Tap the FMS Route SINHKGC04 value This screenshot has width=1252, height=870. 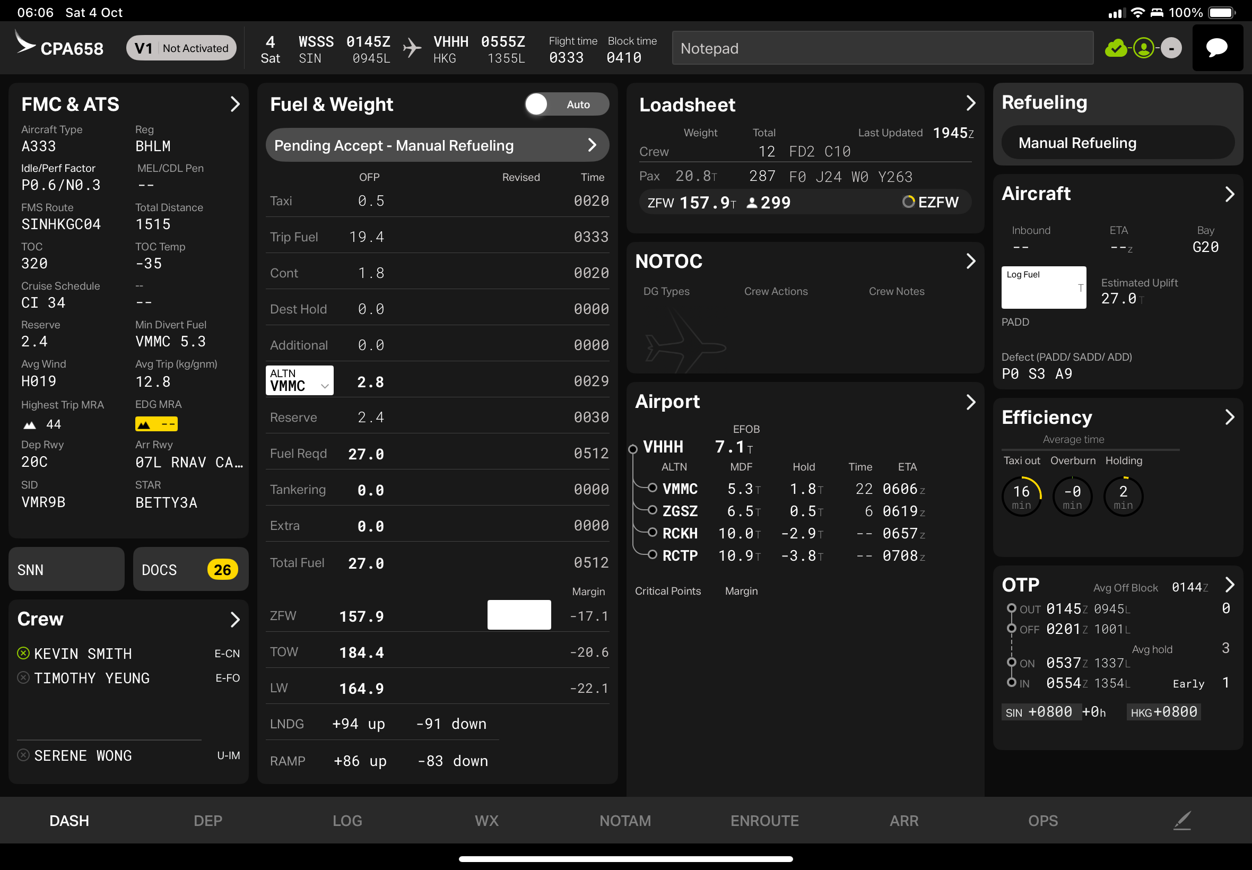point(61,224)
